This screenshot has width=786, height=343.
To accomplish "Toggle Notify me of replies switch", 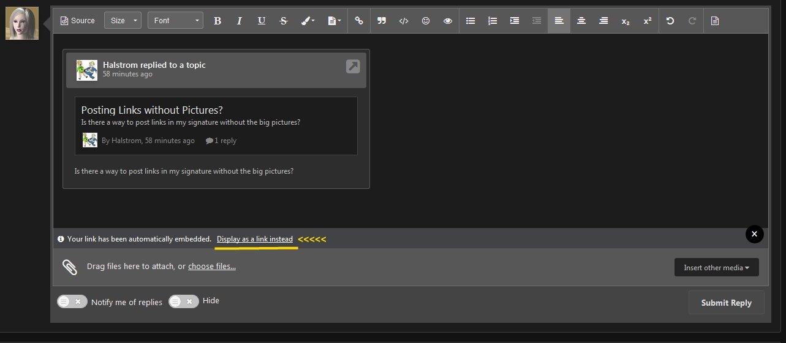I will [72, 301].
